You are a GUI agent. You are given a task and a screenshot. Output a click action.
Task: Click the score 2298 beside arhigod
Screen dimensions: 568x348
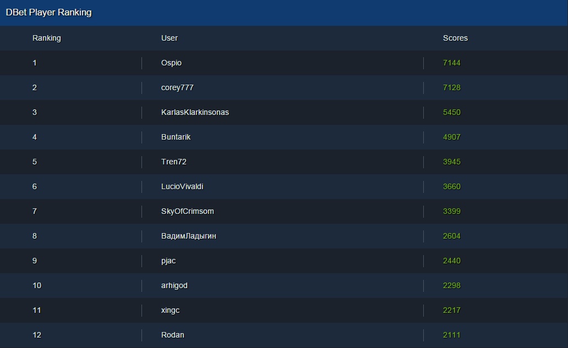click(451, 285)
